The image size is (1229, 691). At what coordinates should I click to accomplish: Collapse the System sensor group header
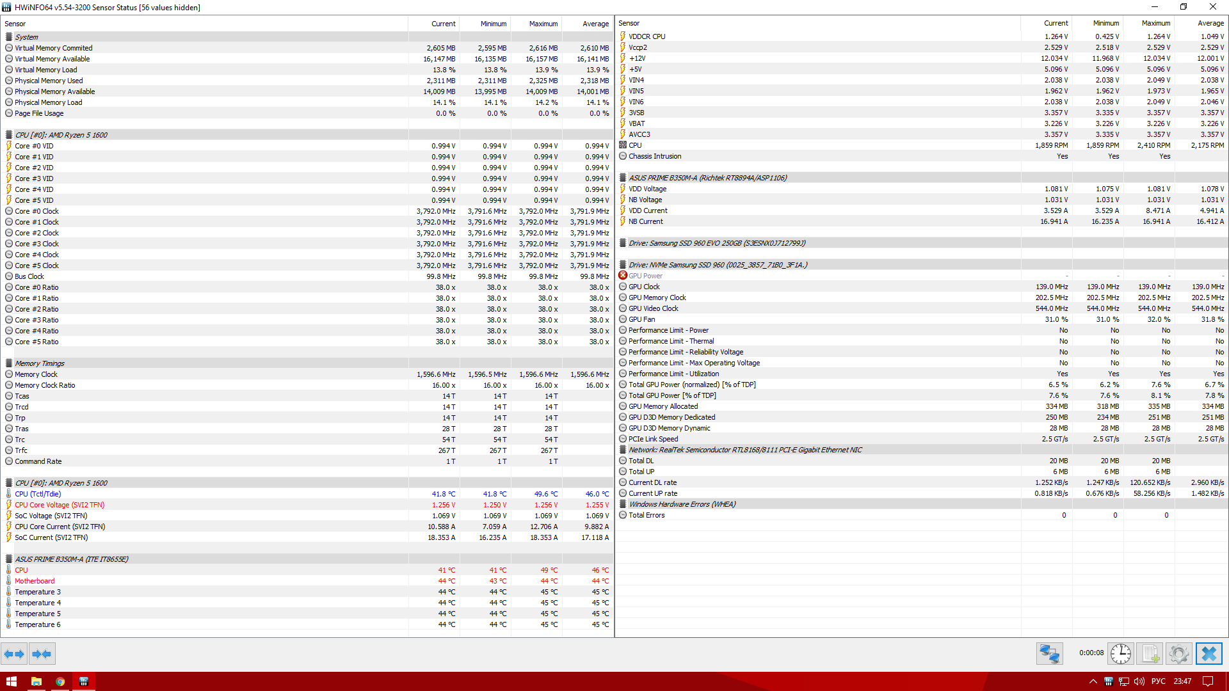[26, 37]
